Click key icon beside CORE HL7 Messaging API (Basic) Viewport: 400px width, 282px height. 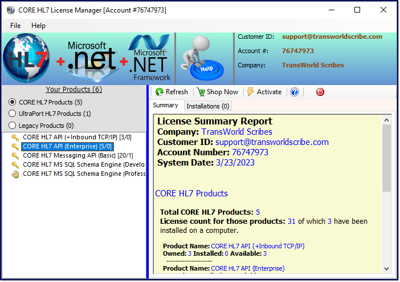pos(15,156)
